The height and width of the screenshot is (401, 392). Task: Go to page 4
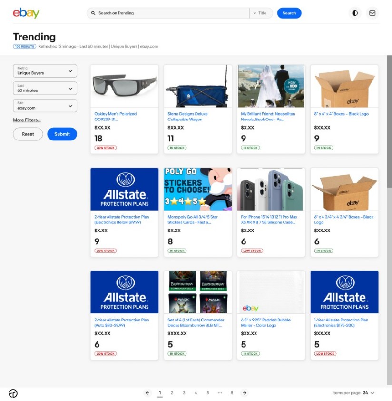click(196, 393)
